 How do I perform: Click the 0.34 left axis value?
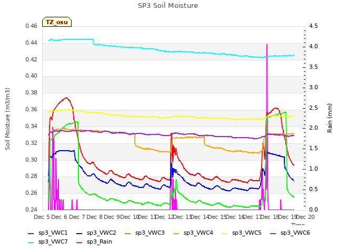click(32, 126)
